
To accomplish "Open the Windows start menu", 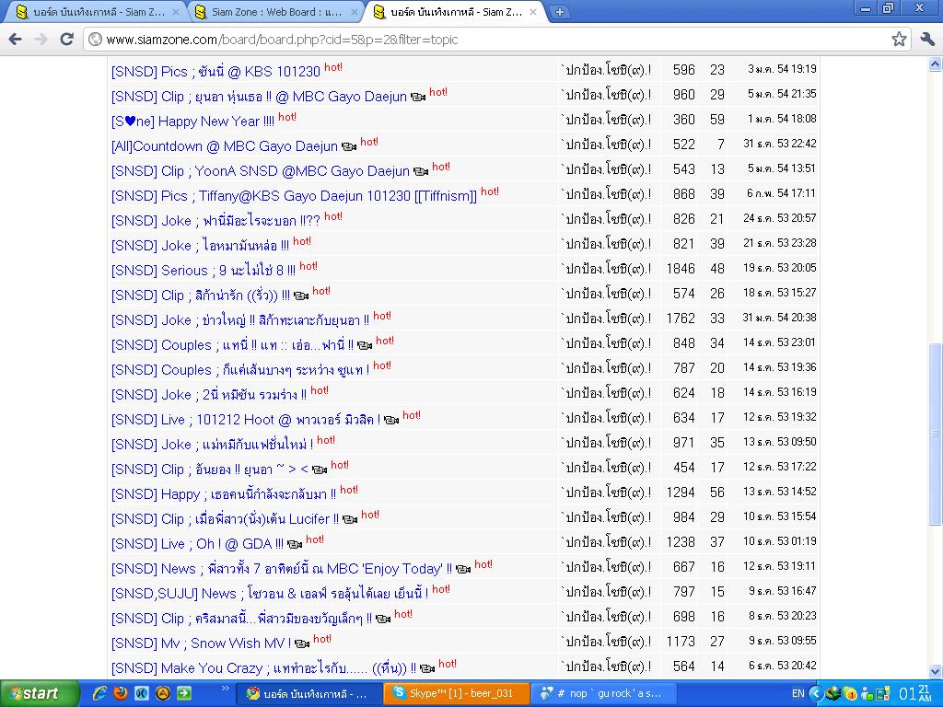I will click(x=40, y=694).
